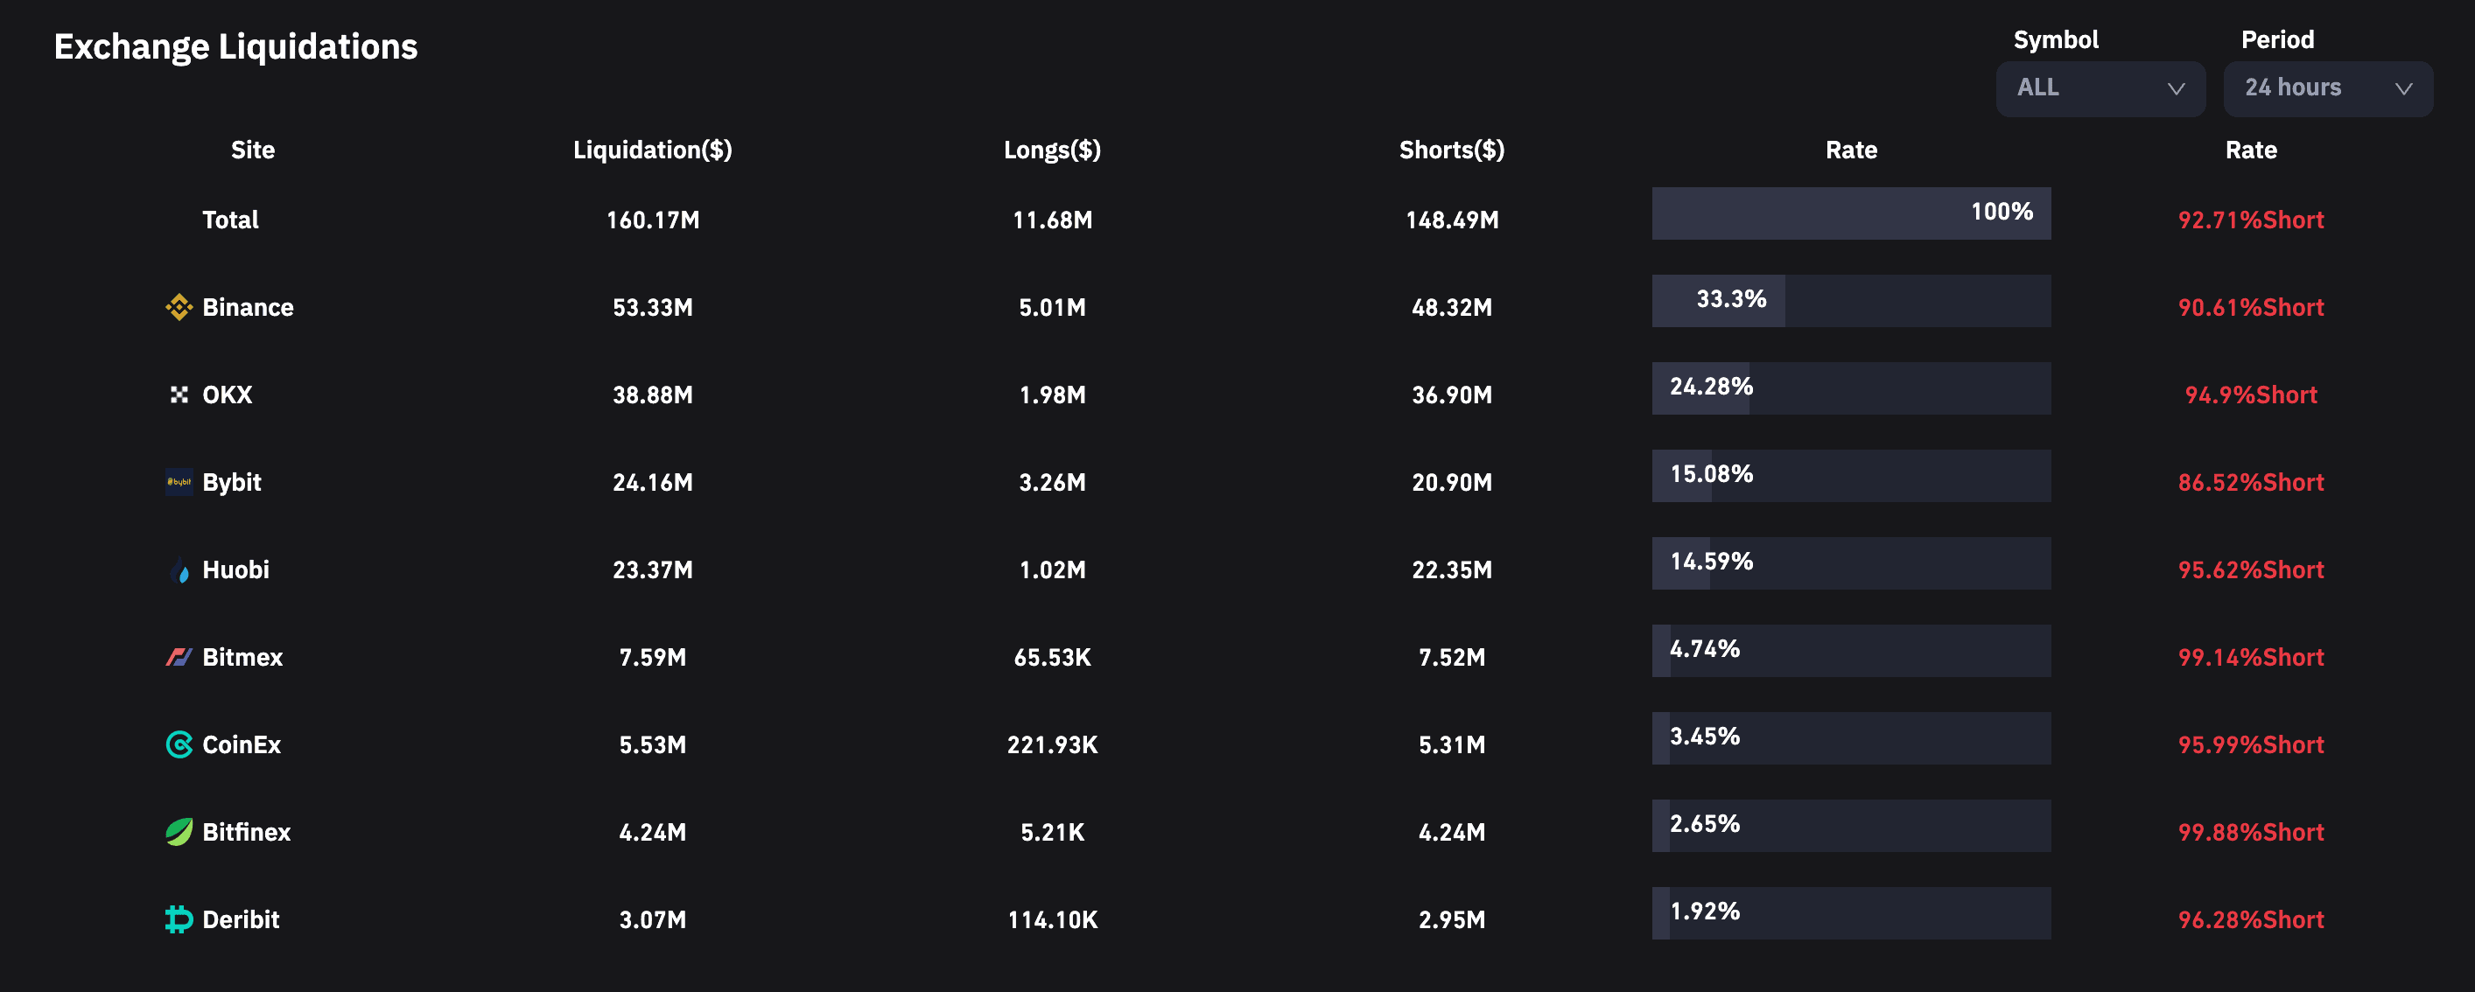This screenshot has width=2475, height=992.
Task: Expand the Symbol selector chevron arrow
Action: (x=2177, y=89)
